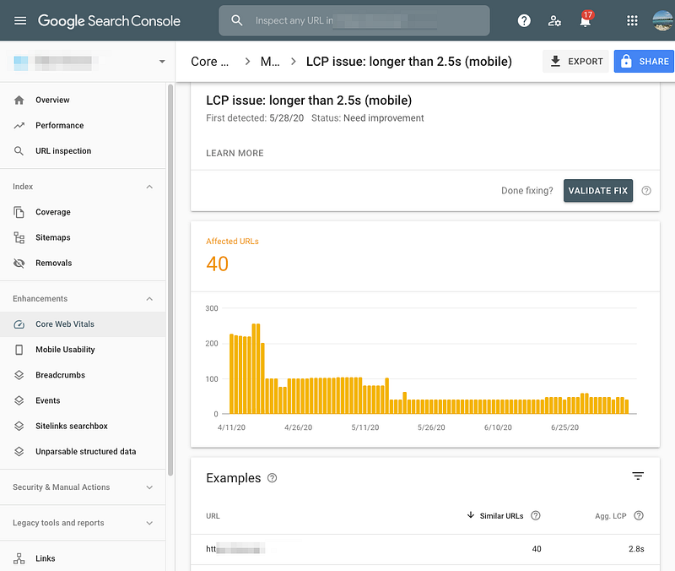Collapse the Index section
Image resolution: width=675 pixels, height=571 pixels.
pyautogui.click(x=150, y=187)
